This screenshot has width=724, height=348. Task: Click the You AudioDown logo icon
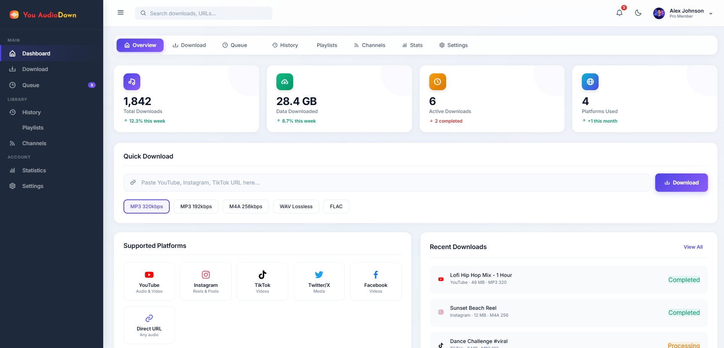pos(14,15)
